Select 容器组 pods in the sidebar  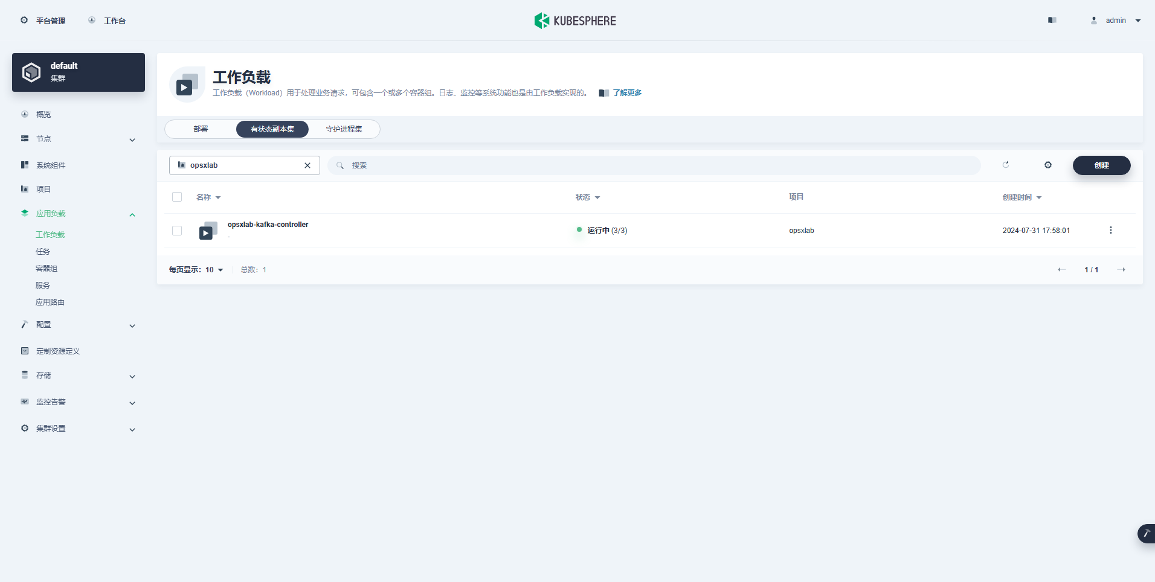point(47,269)
